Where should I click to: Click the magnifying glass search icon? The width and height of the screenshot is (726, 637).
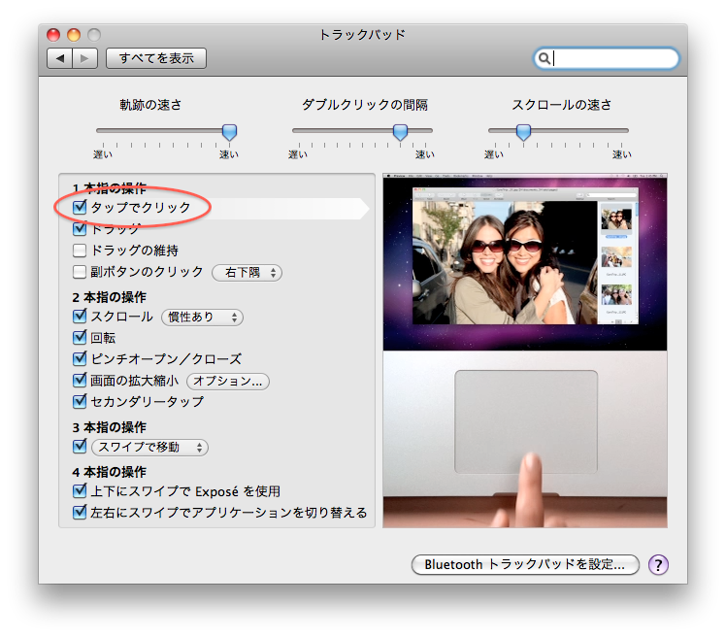click(x=545, y=58)
